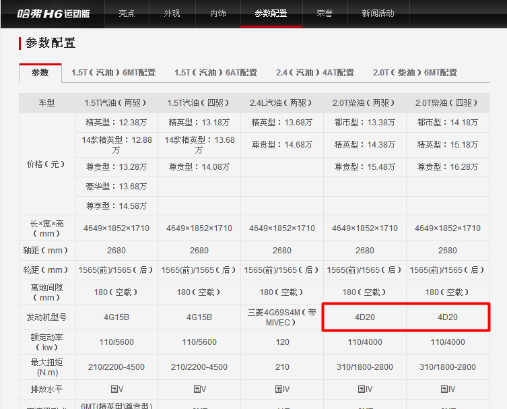Screen dimensions: 507x409
Task: Click the 车型 header cell
Action: pyautogui.click(x=47, y=103)
